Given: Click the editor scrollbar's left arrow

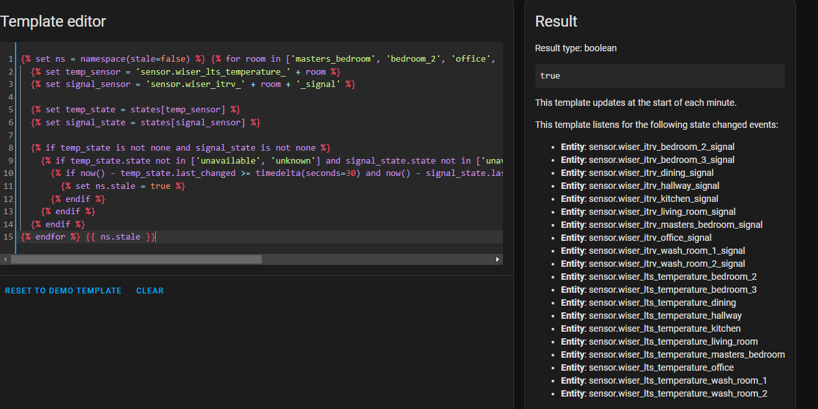Looking at the screenshot, I should click(5, 259).
